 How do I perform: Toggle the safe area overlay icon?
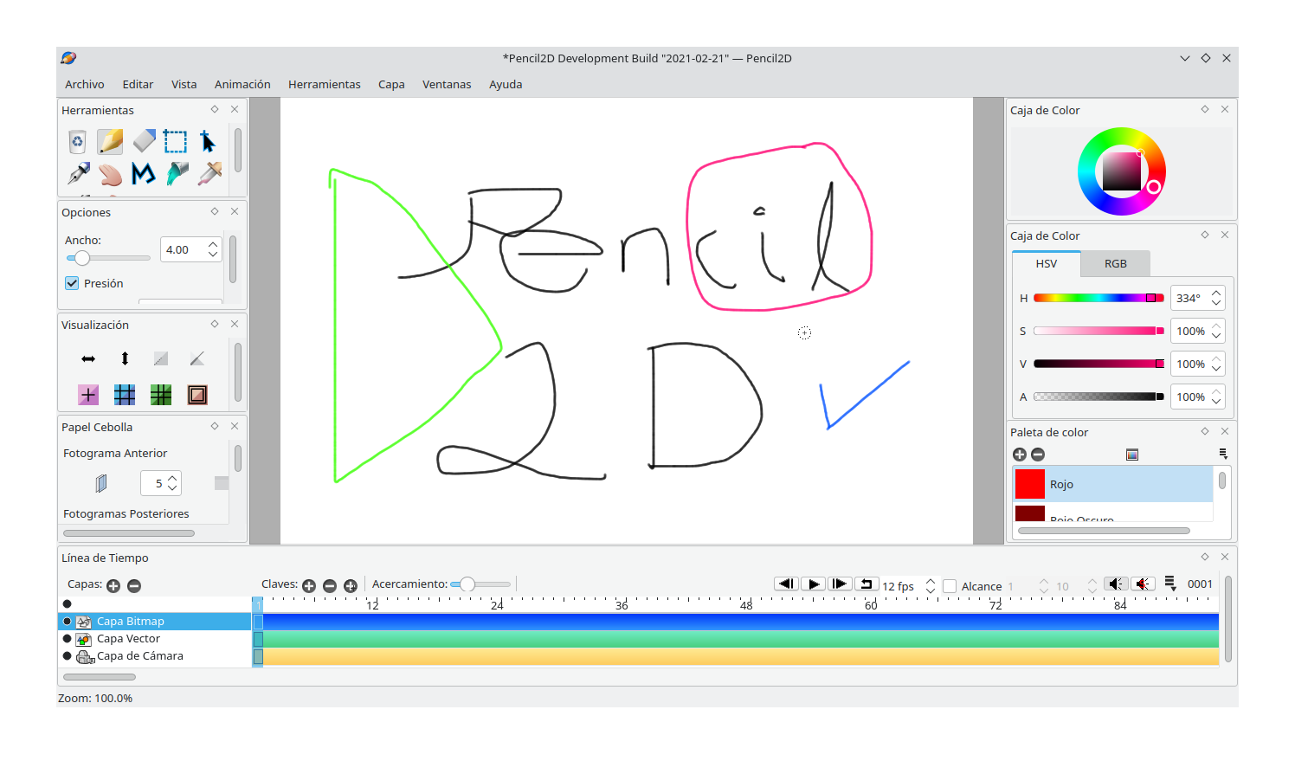[x=197, y=395]
